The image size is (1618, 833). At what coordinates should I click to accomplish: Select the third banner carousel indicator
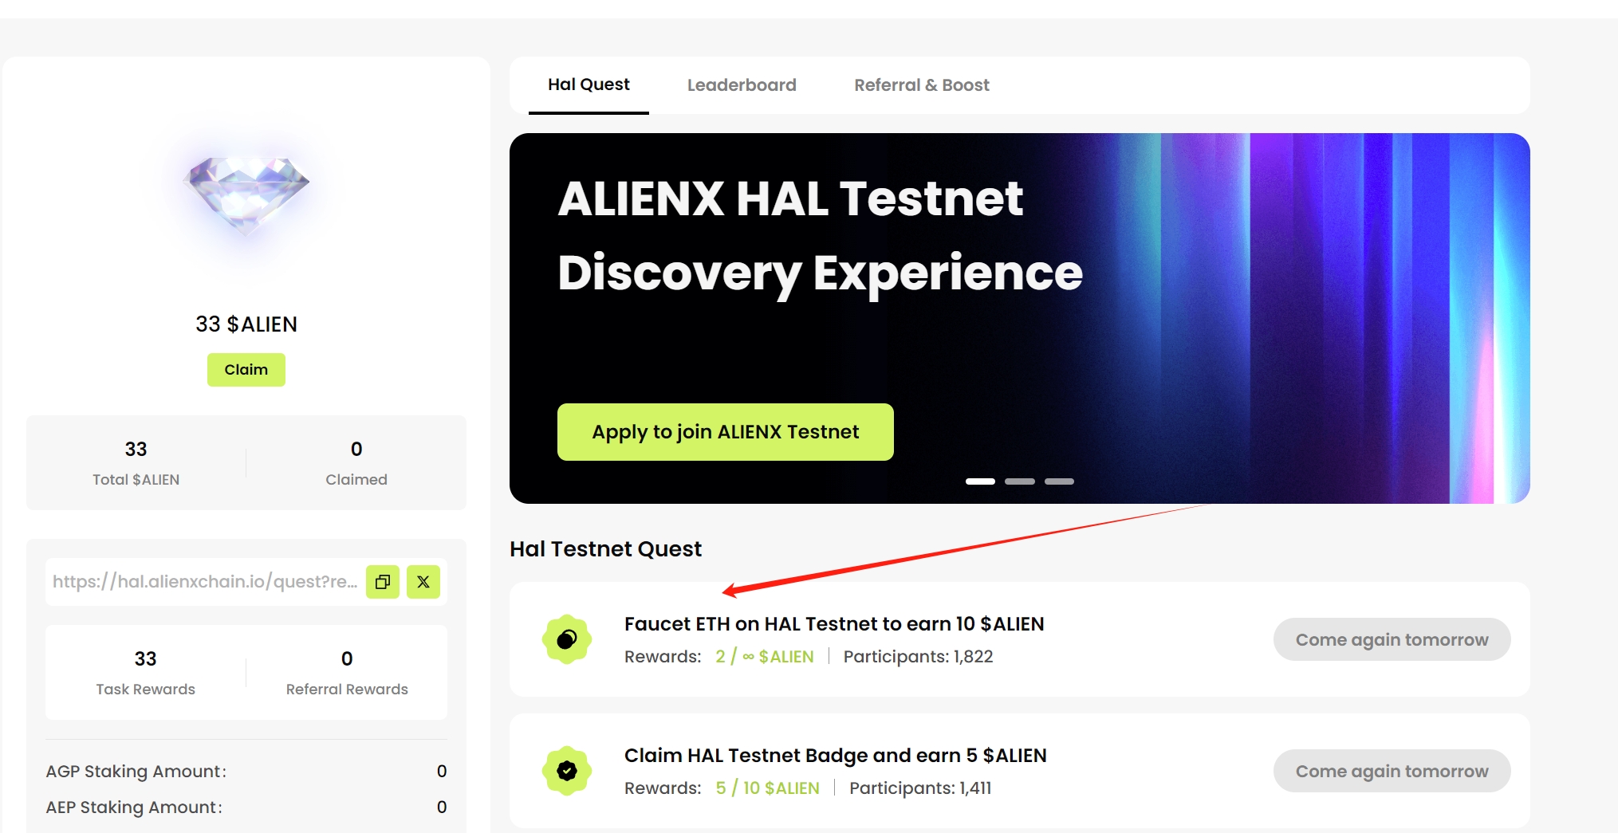tap(1059, 481)
